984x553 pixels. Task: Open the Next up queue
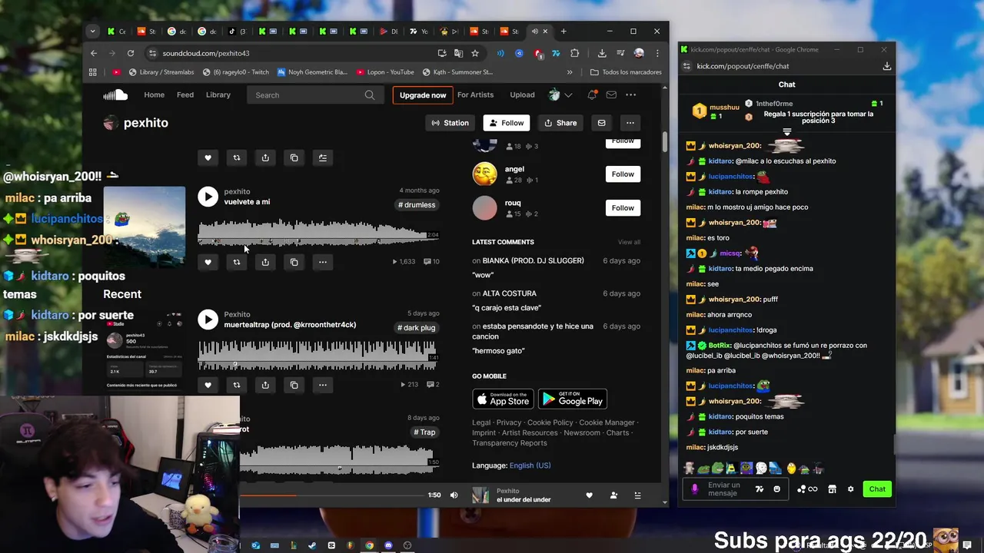pyautogui.click(x=637, y=495)
